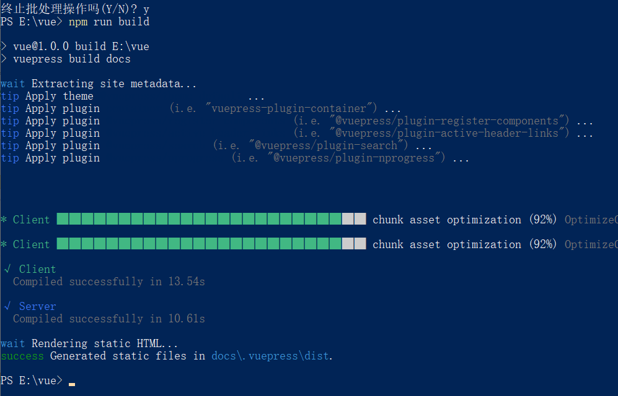Click the @vuepress/plugin-nprogress text
Image resolution: width=618 pixels, height=396 pixels.
click(353, 158)
